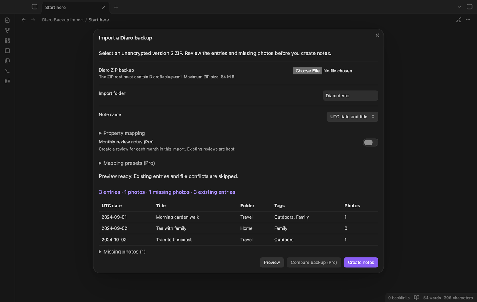Click the Import a Diaro backup heading
Screen dimensions: 477x302
(126, 38)
